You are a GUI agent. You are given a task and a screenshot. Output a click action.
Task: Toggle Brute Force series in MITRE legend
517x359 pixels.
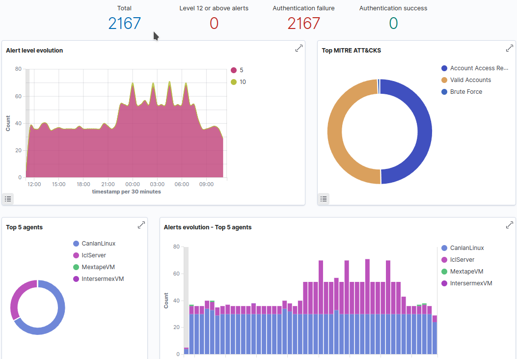coord(465,92)
